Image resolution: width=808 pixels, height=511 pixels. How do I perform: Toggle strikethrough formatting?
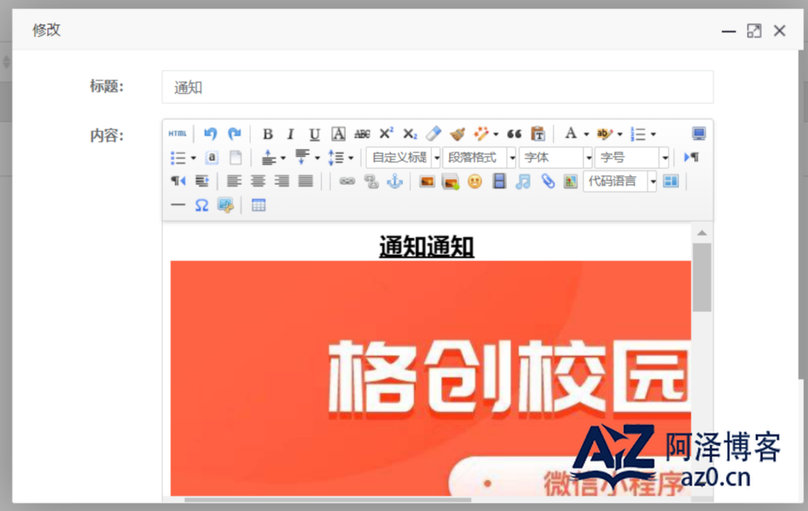click(x=361, y=134)
